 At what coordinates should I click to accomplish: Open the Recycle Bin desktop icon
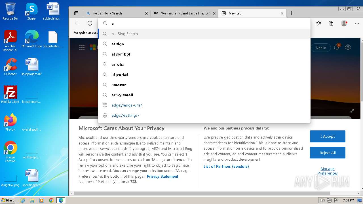pos(10,11)
